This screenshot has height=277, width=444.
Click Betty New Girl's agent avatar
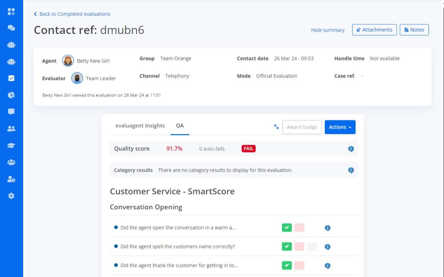pyautogui.click(x=68, y=61)
